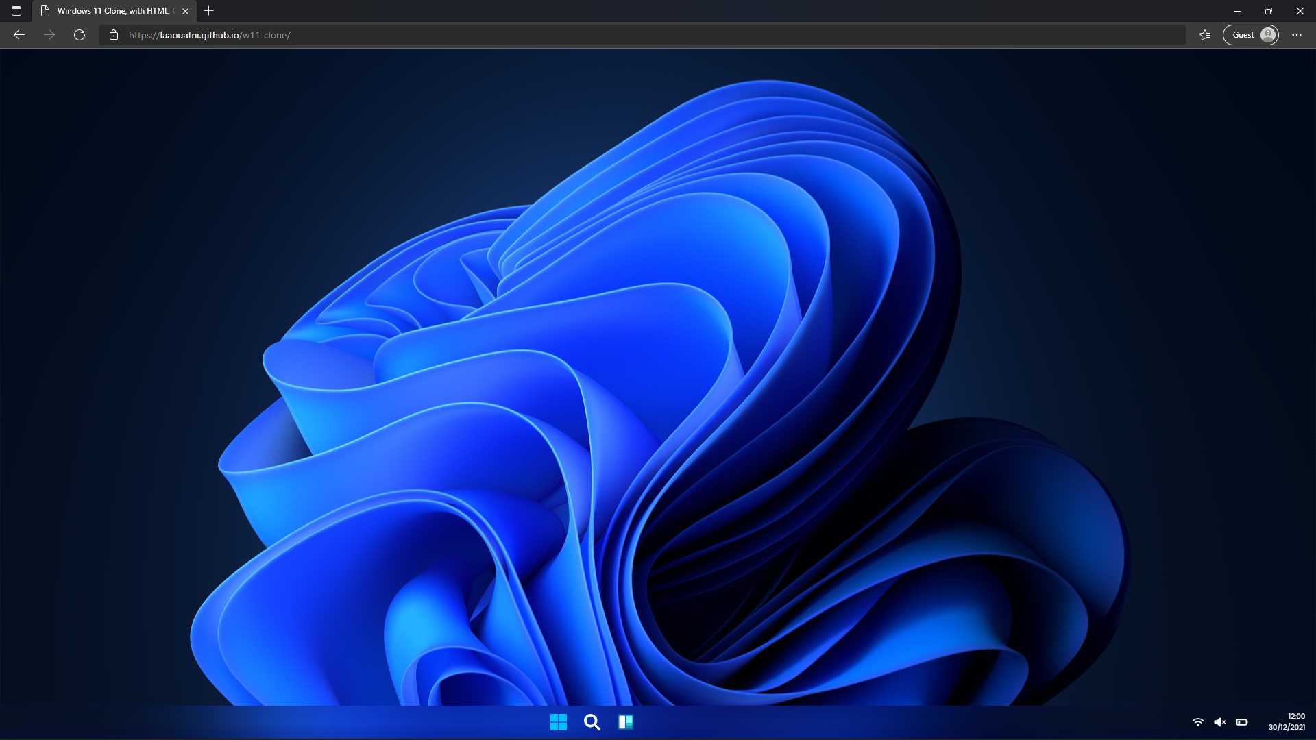Add this page to favorites via the star
The image size is (1316, 740).
pos(1204,34)
